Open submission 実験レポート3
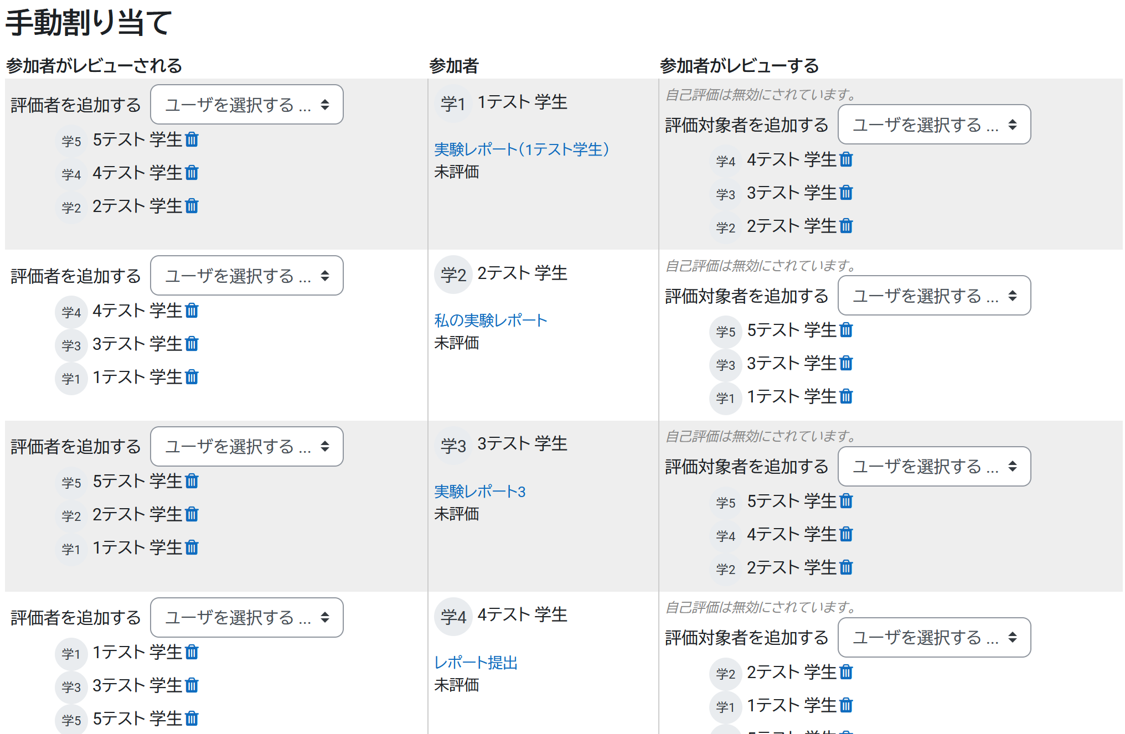 click(x=480, y=492)
